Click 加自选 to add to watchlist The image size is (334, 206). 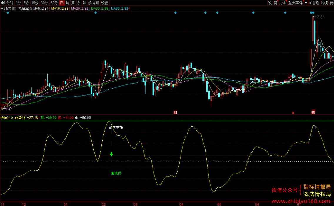[x=314, y=3]
